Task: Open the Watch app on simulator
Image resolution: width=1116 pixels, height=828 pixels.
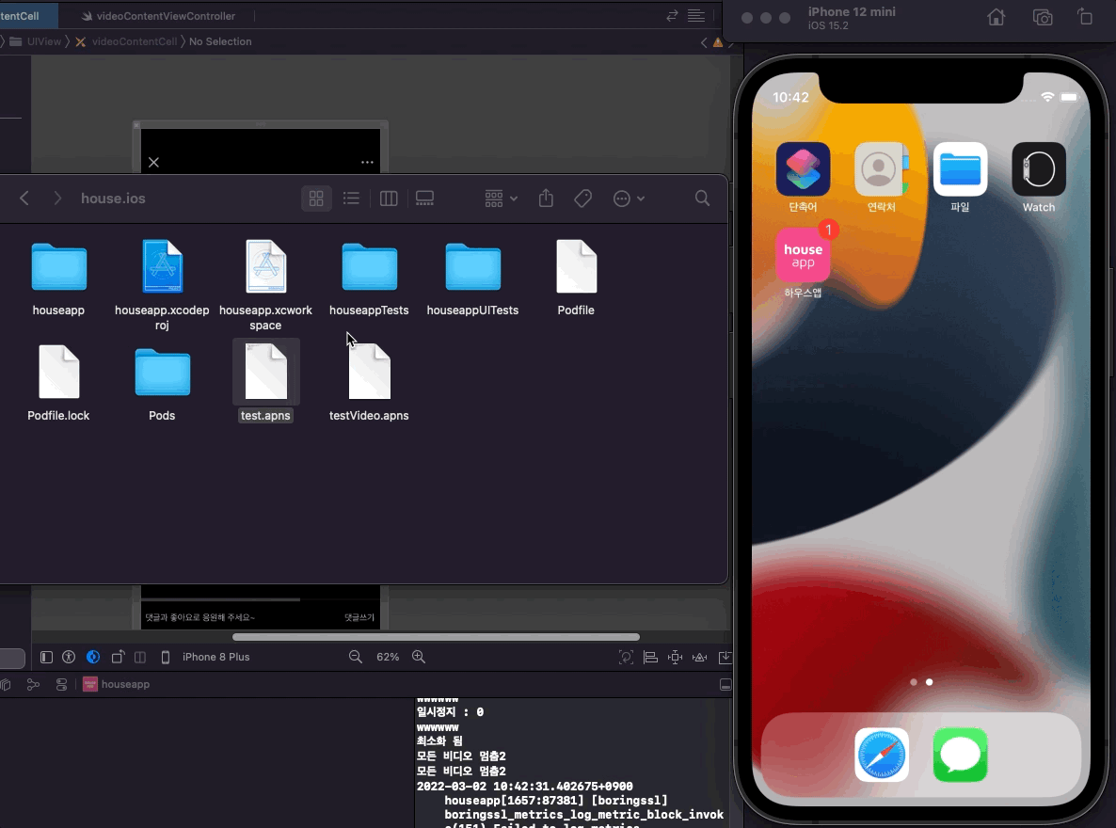Action: pyautogui.click(x=1039, y=169)
